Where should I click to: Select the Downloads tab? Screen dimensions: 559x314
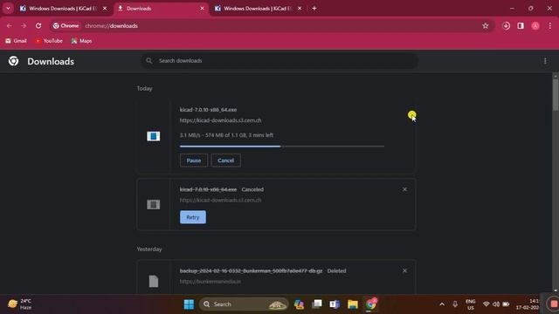[x=162, y=8]
